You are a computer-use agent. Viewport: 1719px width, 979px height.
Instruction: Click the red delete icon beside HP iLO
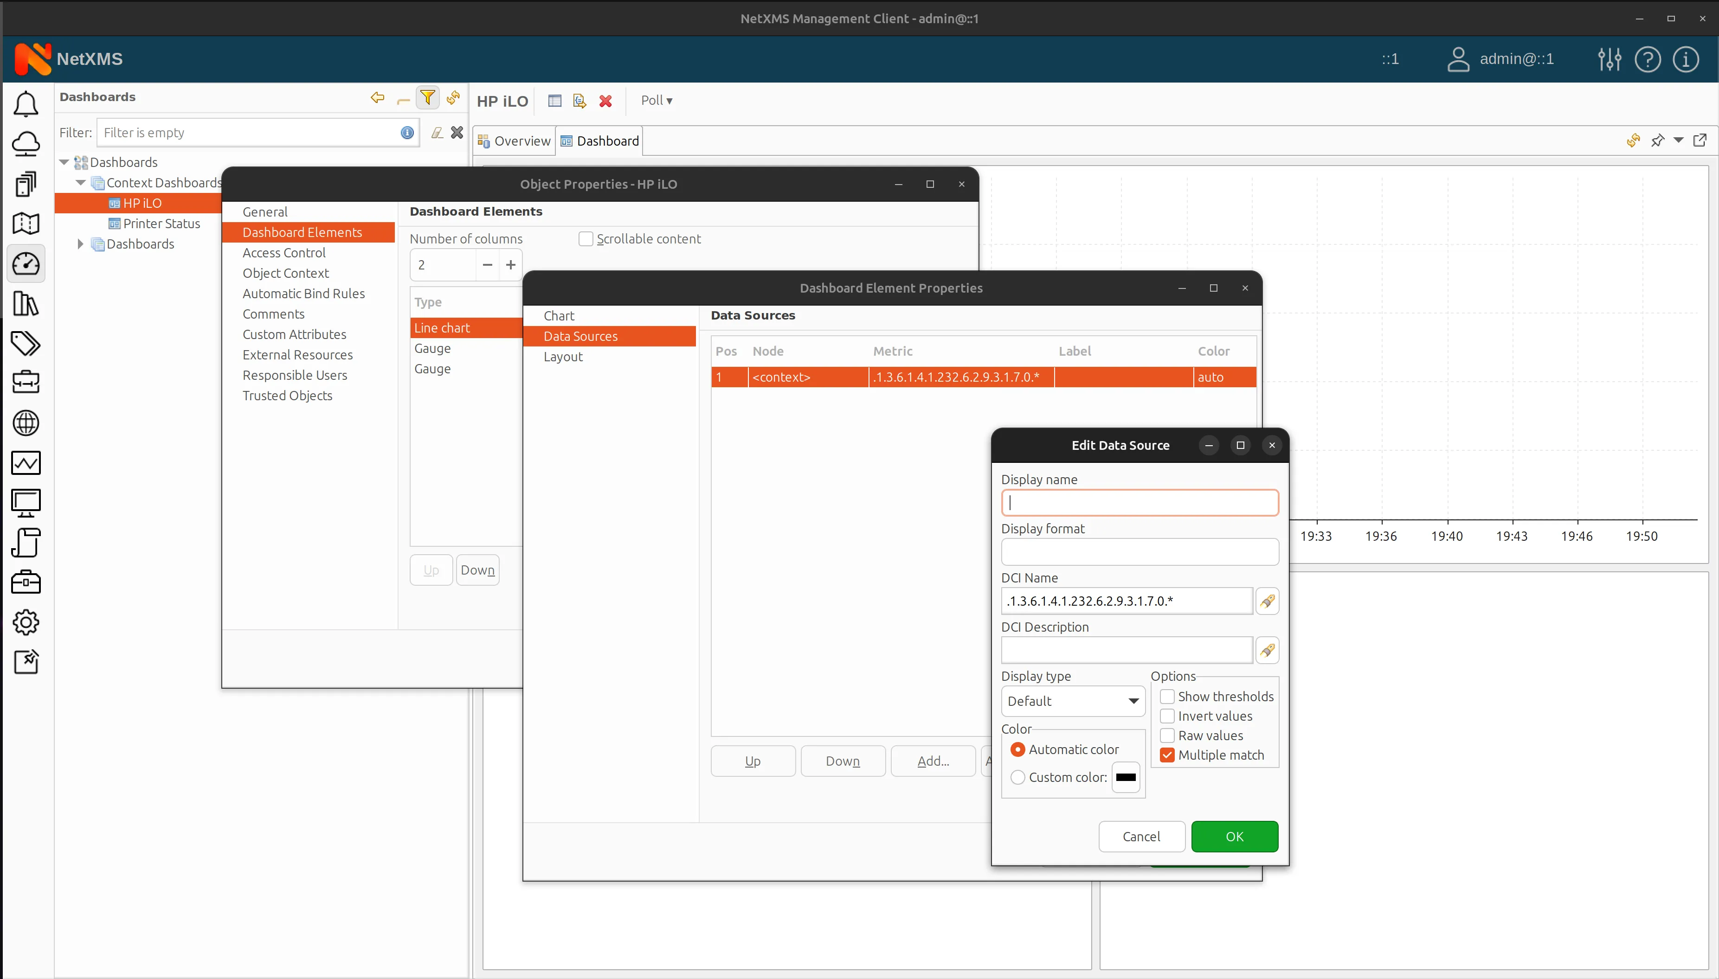605,101
